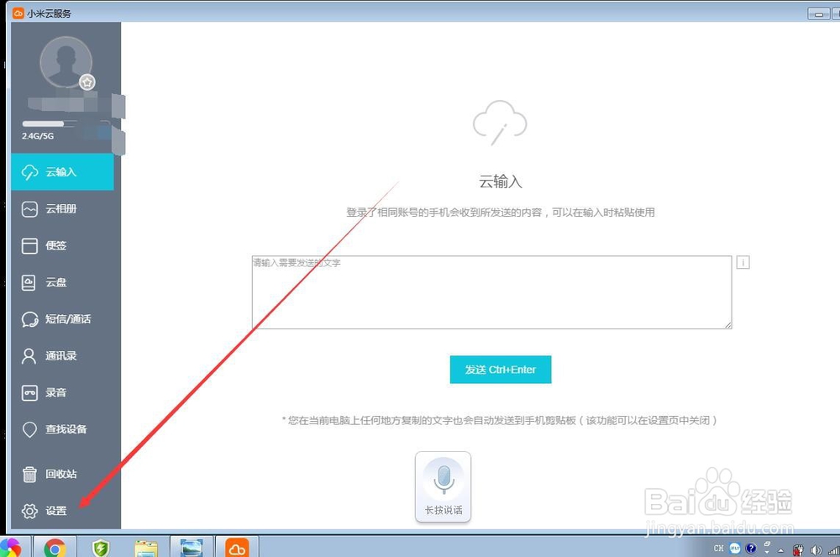Image resolution: width=840 pixels, height=557 pixels.
Task: Click the help question mark tray icon
Action: [751, 548]
